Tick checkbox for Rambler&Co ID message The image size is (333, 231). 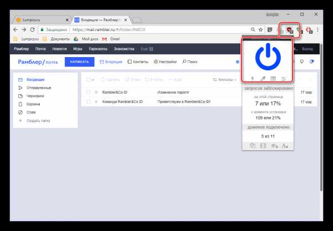click(88, 92)
